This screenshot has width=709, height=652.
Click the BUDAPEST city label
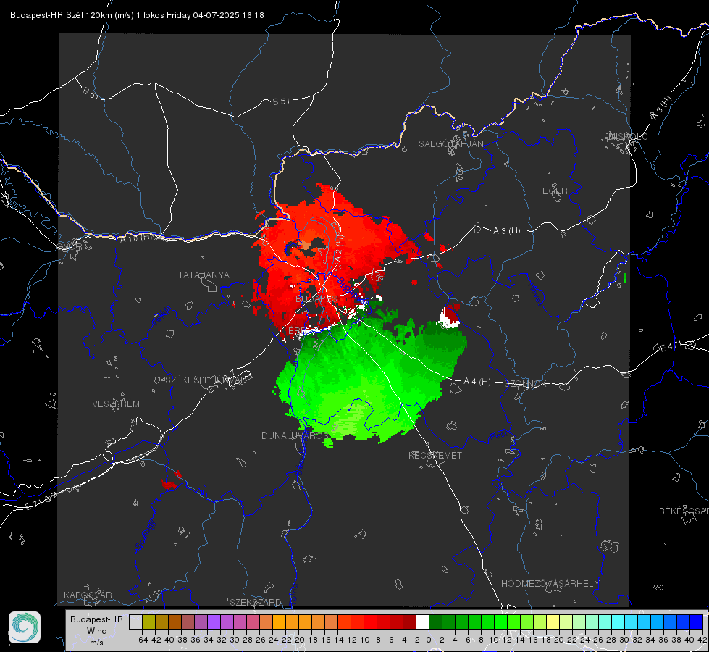tap(319, 299)
